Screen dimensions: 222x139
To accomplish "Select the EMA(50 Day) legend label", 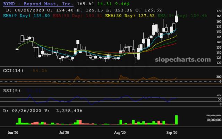I will 68,16.
